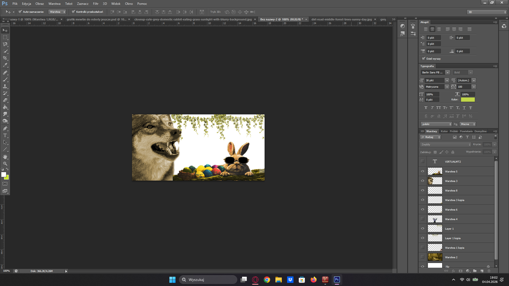
Task: Uncheck Auto-zaznaczanie checkbox
Action: pyautogui.click(x=20, y=12)
